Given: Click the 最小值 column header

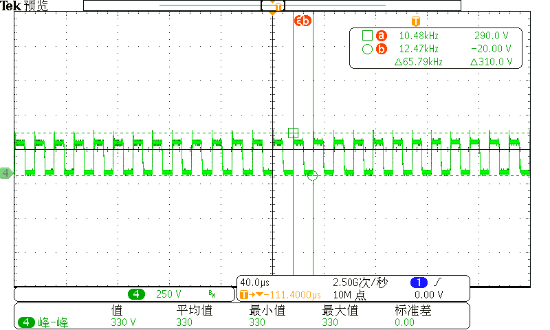Looking at the screenshot, I should click(x=267, y=310).
